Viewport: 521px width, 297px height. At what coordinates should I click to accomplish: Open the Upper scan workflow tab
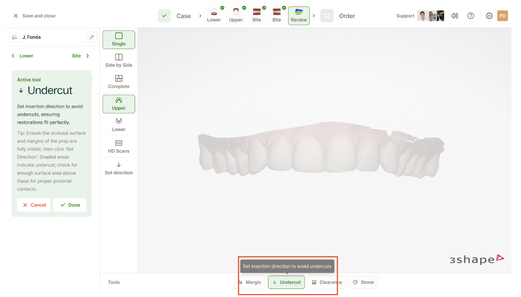pos(236,16)
